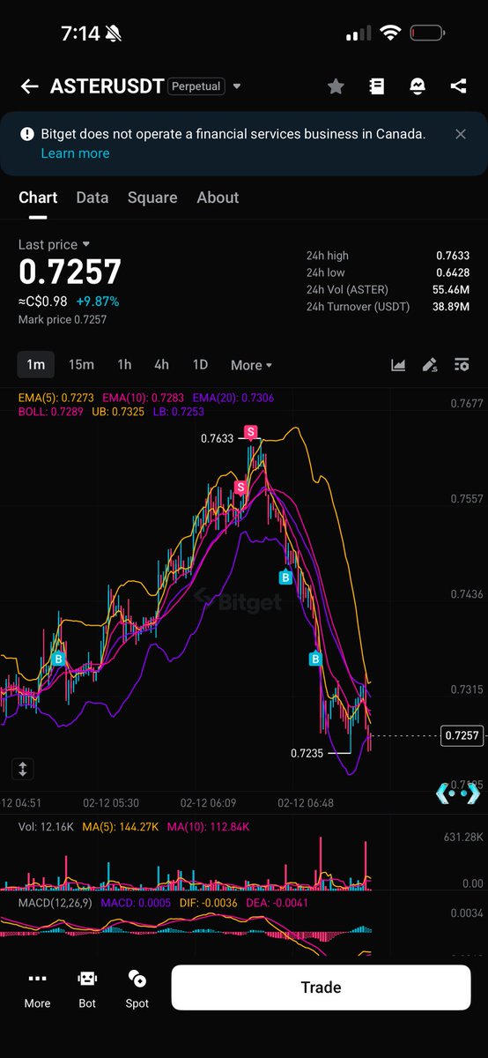488x1058 pixels.
Task: Tap the EMA(10) indicator value
Action: coord(144,398)
